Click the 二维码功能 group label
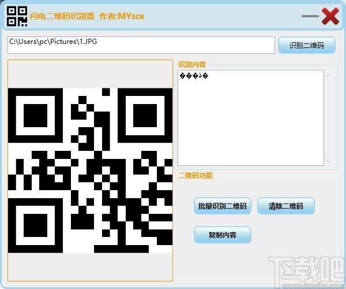This screenshot has width=346, height=289. click(x=195, y=175)
